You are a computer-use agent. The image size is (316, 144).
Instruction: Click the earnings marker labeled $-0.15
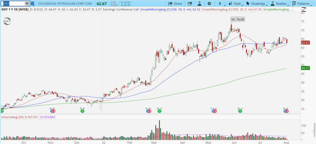point(214,111)
